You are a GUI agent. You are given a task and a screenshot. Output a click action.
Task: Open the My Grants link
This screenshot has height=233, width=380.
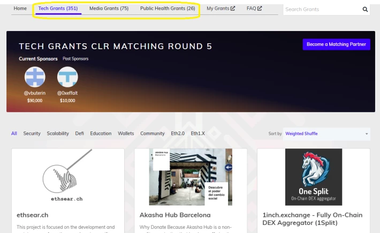point(221,9)
